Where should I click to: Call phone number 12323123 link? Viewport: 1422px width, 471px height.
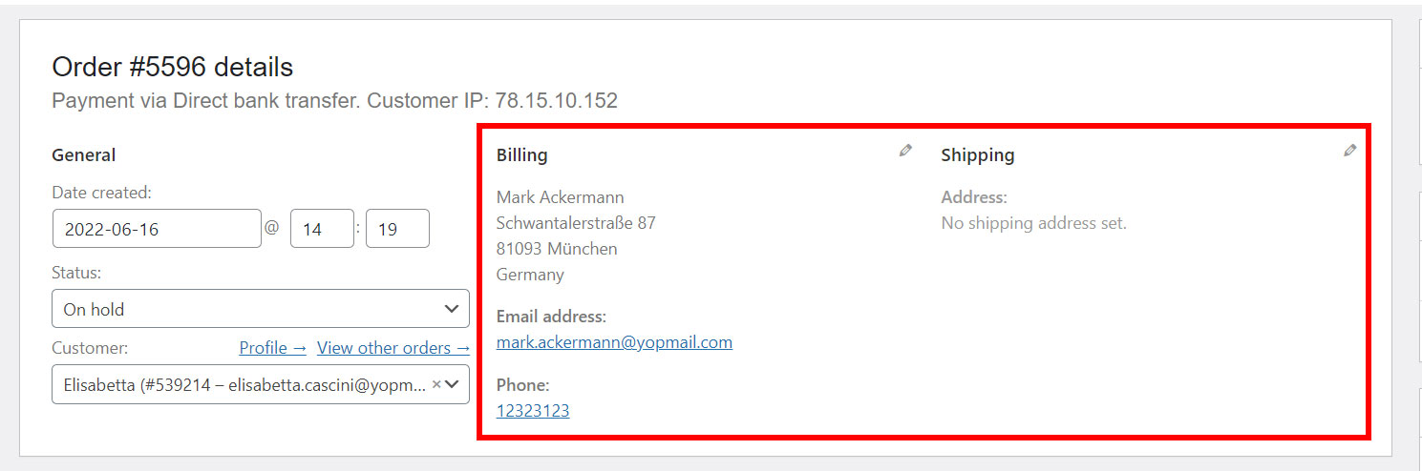533,411
